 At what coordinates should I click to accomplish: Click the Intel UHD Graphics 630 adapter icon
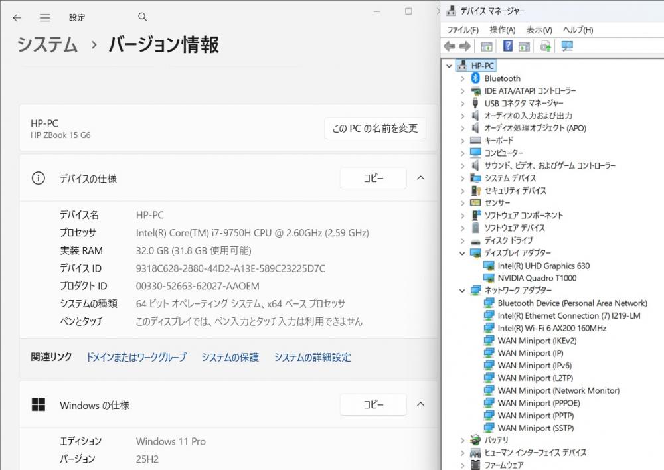(489, 266)
